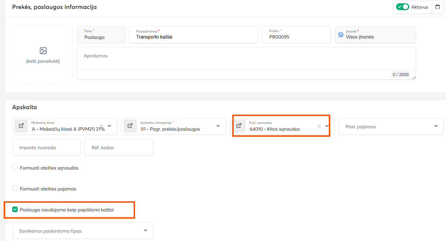Clear the Pasl. sąnaudos value with X

(319, 126)
